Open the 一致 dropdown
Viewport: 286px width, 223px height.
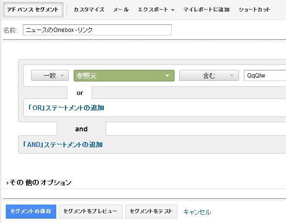click(50, 76)
